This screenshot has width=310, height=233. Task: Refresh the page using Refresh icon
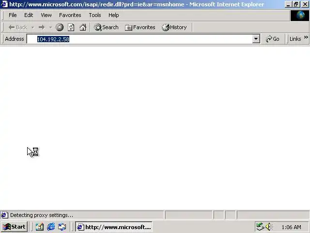pyautogui.click(x=71, y=27)
